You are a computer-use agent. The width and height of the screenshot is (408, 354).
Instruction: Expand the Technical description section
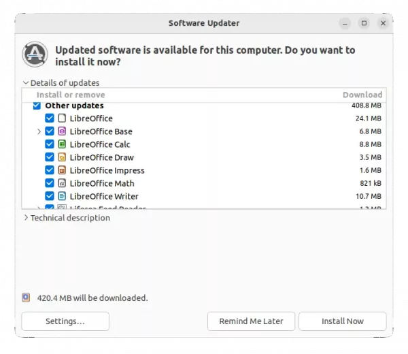(x=27, y=218)
